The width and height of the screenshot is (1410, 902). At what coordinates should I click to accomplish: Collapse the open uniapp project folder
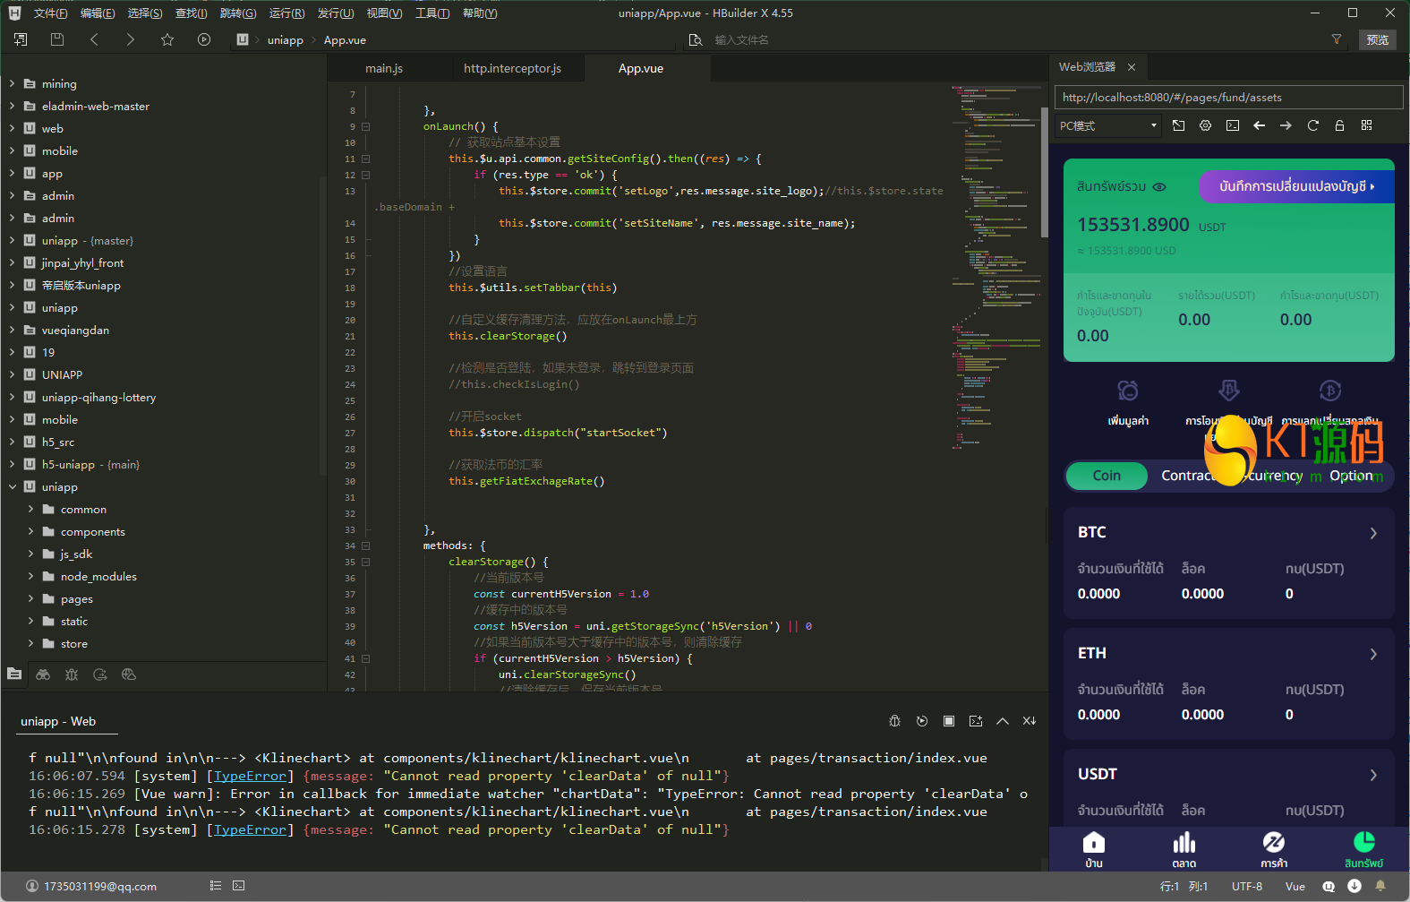coord(13,487)
